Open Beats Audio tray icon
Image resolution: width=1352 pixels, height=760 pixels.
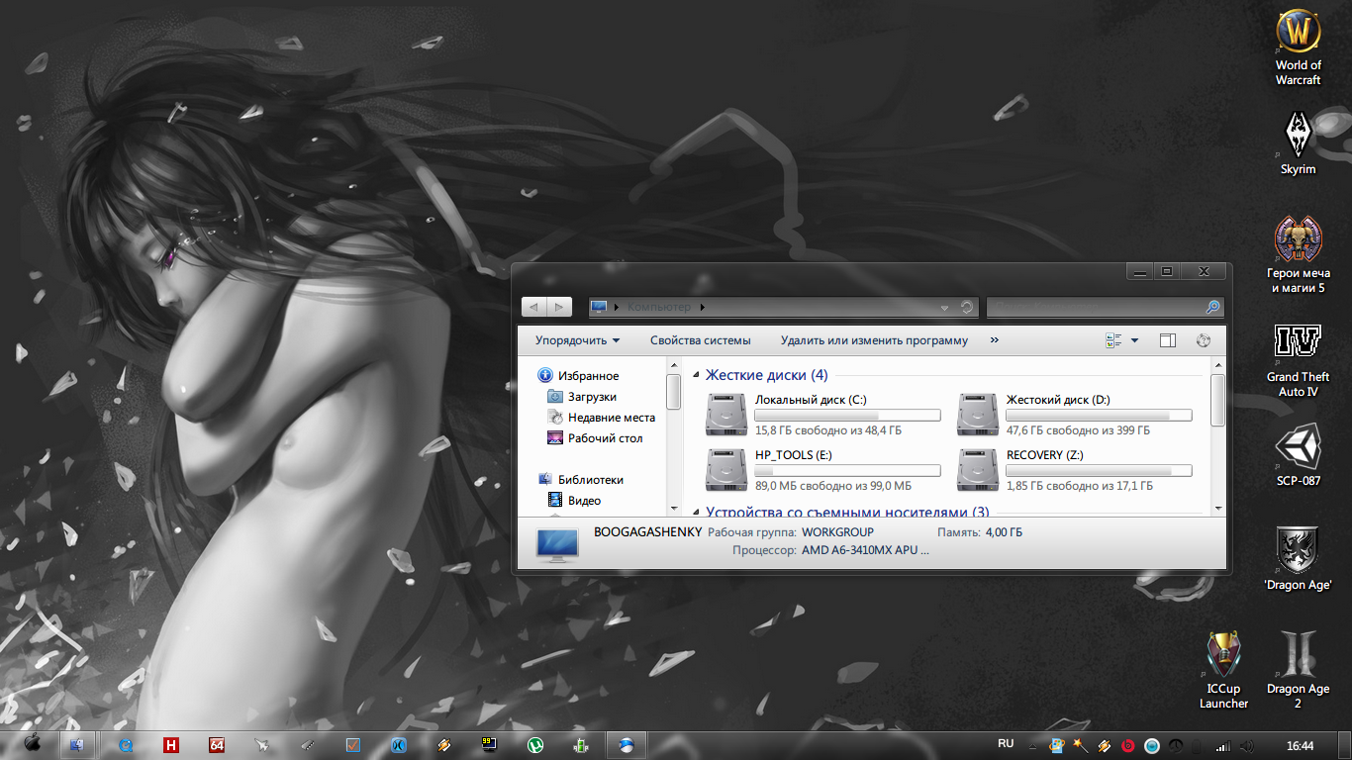click(1128, 745)
